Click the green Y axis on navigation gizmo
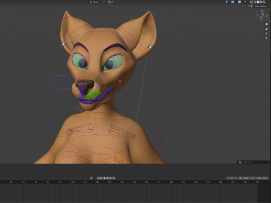The width and height of the screenshot is (271, 203). [263, 14]
